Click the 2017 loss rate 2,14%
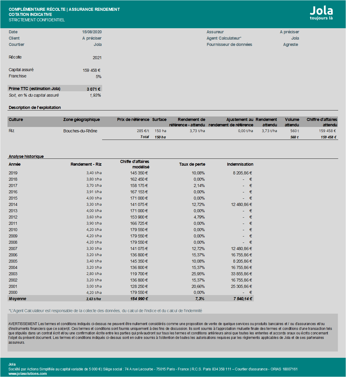Viewport: 346px width, 377px height. pyautogui.click(x=199, y=185)
